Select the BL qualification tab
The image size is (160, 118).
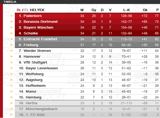pyautogui.click(x=19, y=10)
